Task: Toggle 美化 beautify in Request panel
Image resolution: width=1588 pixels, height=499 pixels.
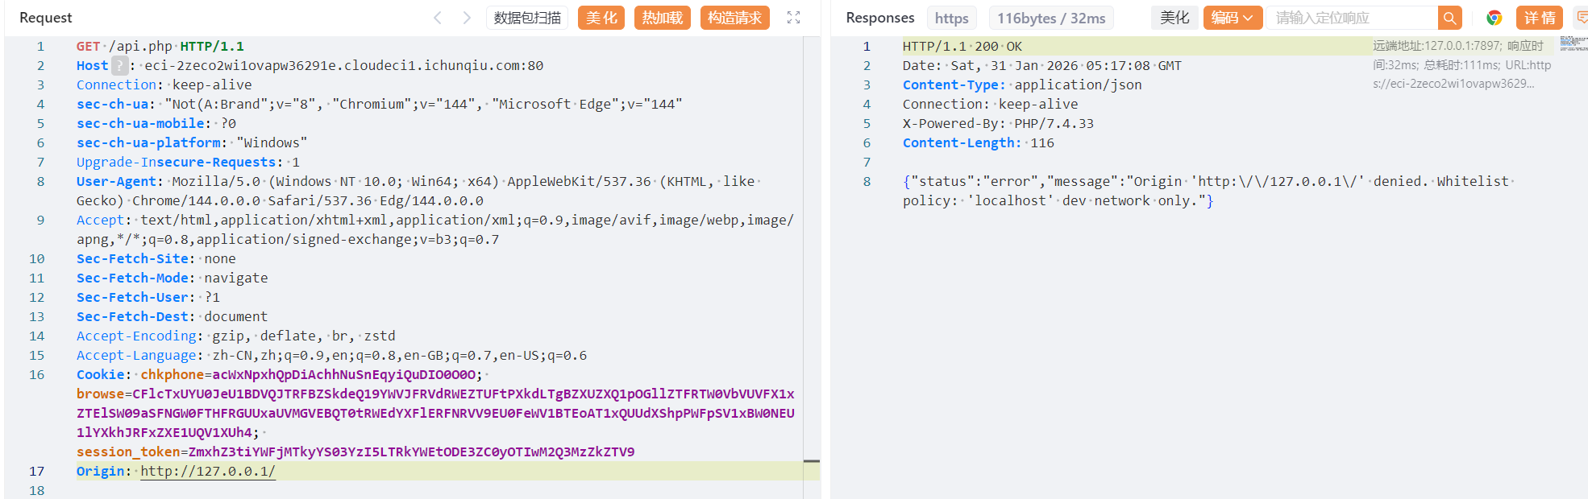Action: 601,18
